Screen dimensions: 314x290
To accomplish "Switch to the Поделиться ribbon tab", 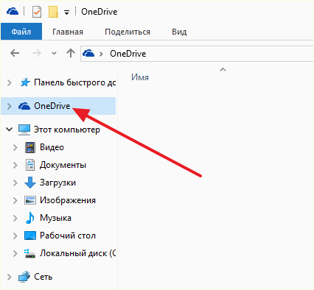I will (128, 32).
